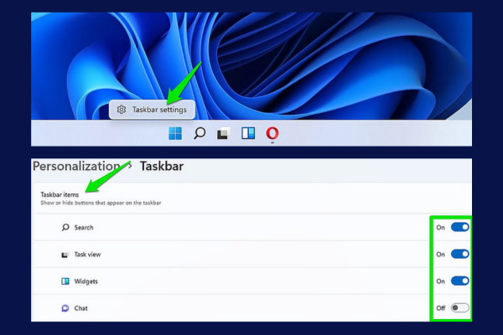This screenshot has height=335, width=503.
Task: Open the Task view taskbar icon
Action: [x=223, y=133]
